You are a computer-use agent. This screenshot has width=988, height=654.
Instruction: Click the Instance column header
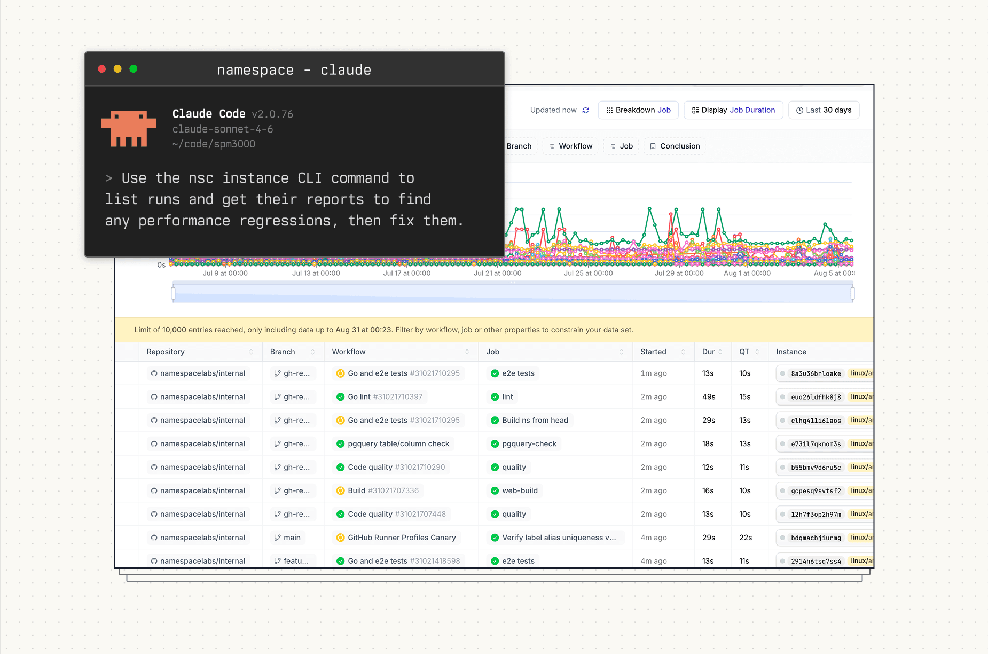pos(791,352)
